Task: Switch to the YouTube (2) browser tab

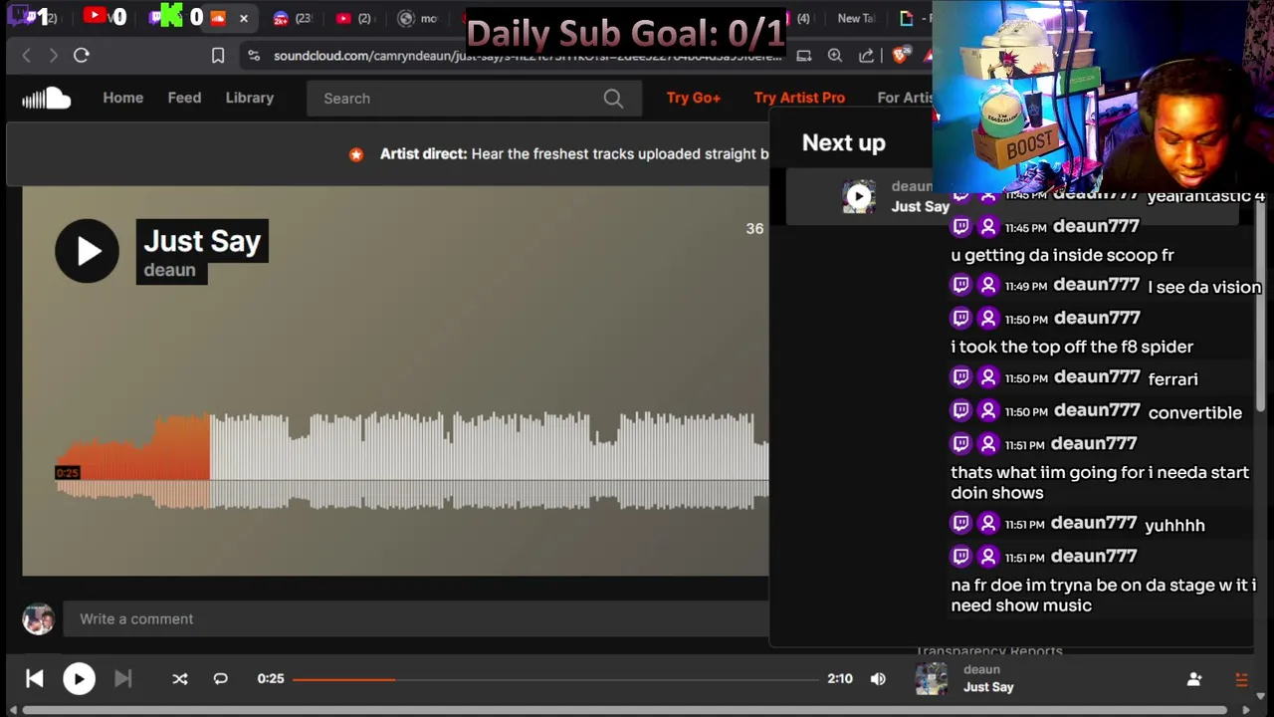Action: click(353, 18)
